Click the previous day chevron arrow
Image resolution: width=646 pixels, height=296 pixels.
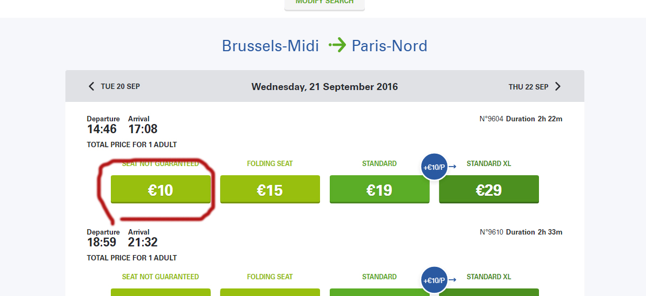point(91,86)
